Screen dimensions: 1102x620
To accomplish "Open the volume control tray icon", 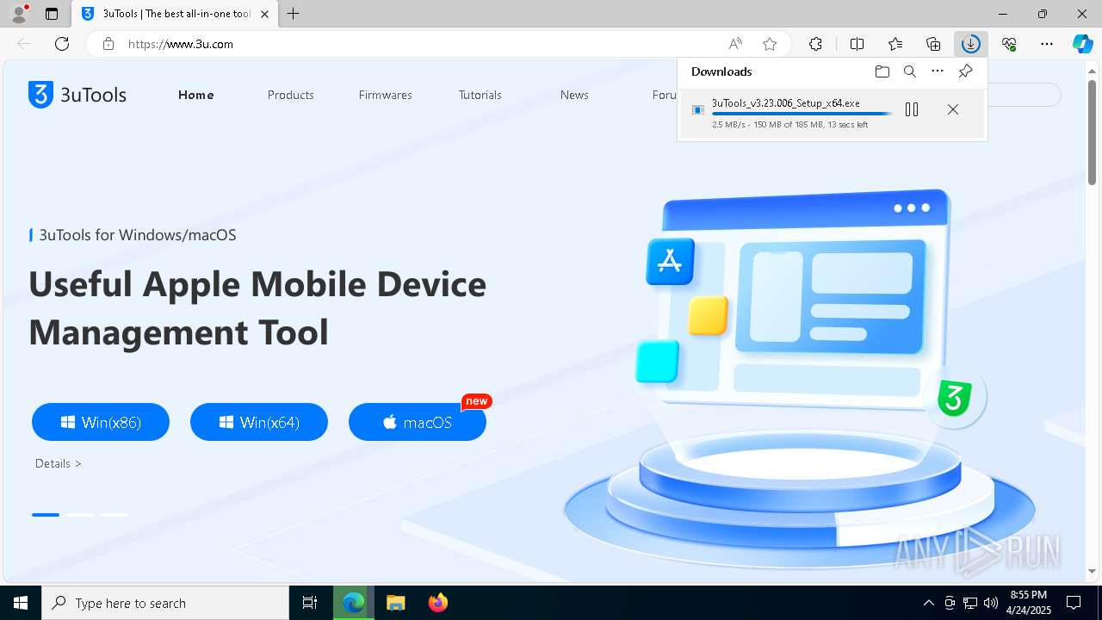I will 990,603.
